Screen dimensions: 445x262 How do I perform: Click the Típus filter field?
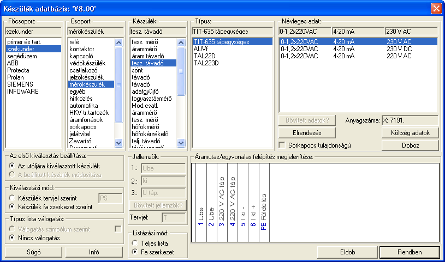(233, 32)
